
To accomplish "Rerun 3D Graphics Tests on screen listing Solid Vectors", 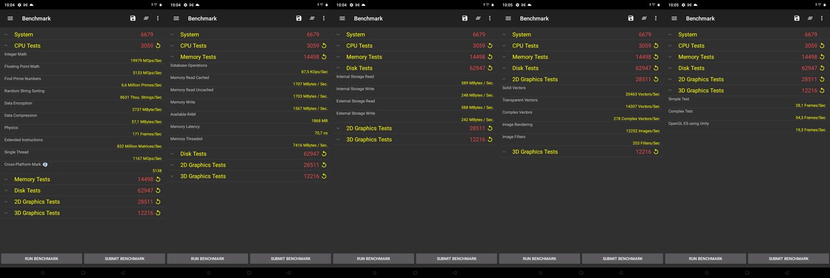I will click(x=656, y=152).
